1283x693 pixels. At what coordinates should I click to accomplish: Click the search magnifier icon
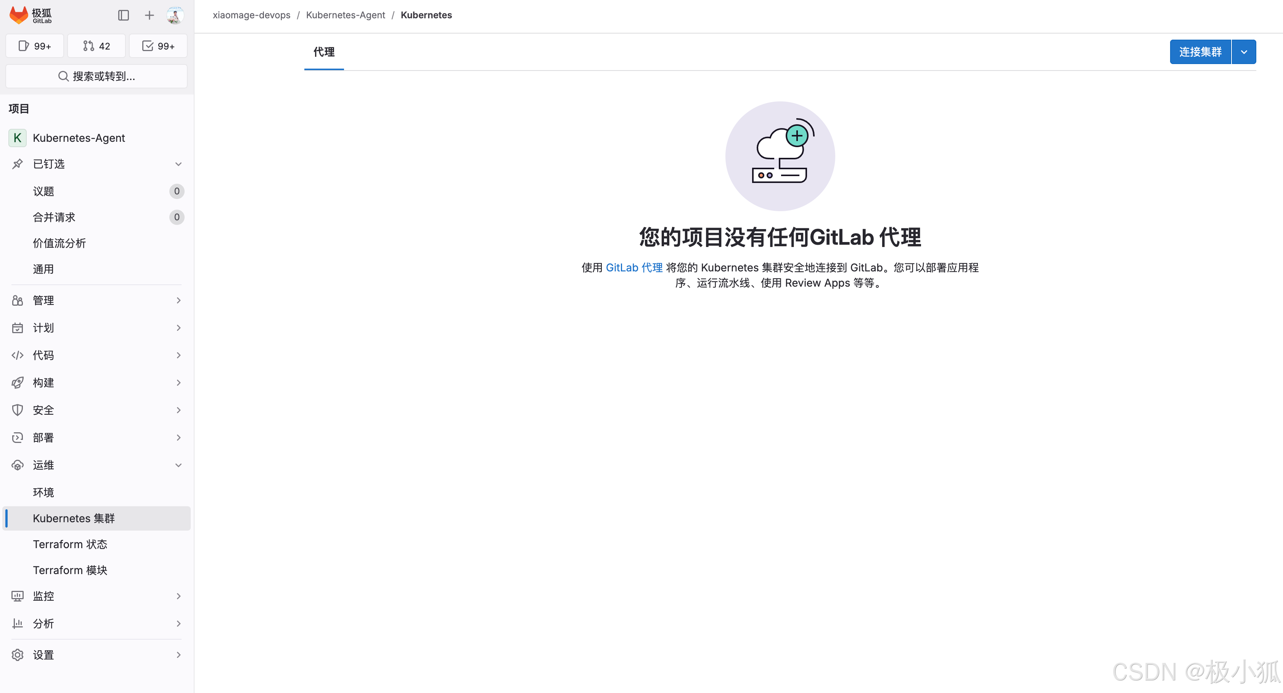point(63,76)
